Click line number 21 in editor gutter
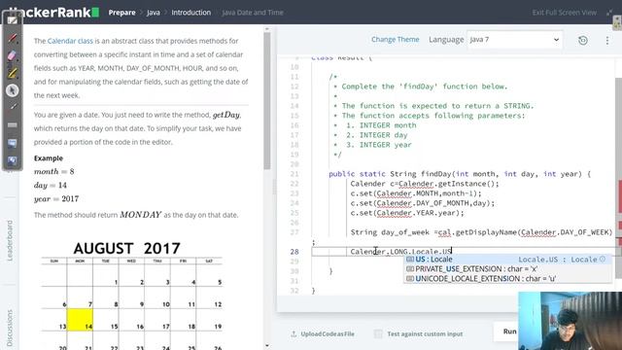Image resolution: width=622 pixels, height=350 pixels. point(294,174)
